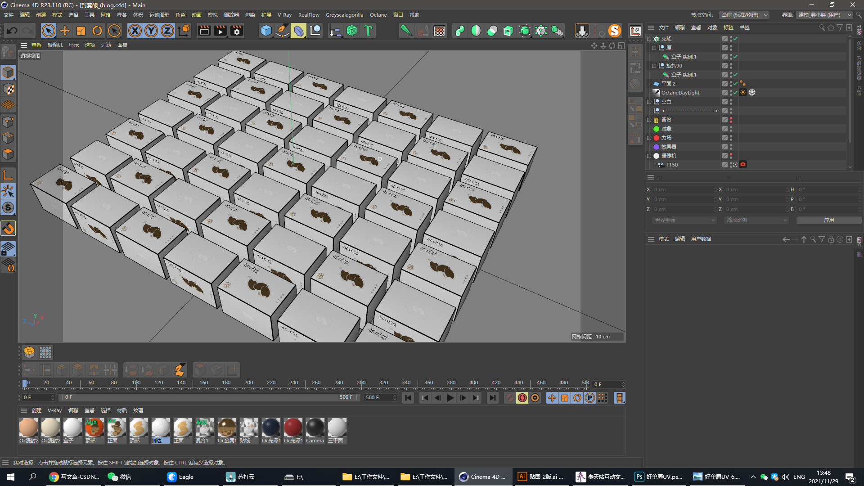
Task: Click the camera icon next to F150
Action: pos(742,164)
